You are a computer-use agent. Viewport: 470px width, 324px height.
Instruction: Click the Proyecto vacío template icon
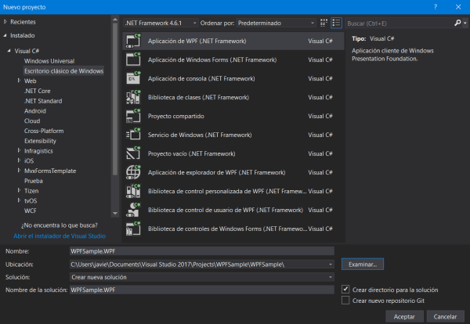pyautogui.click(x=132, y=153)
